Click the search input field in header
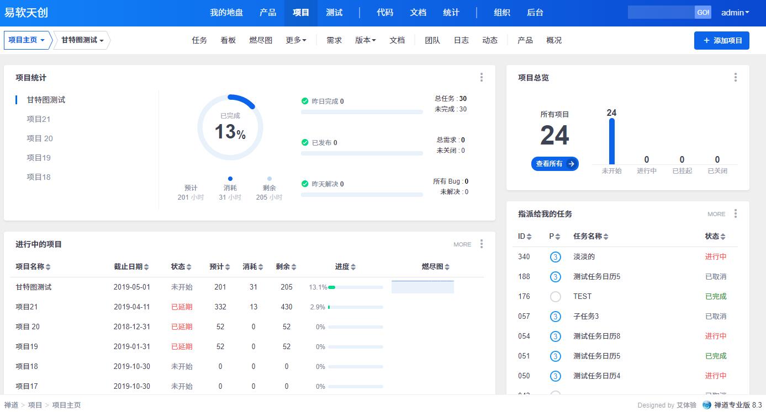This screenshot has height=412, width=766. [661, 13]
